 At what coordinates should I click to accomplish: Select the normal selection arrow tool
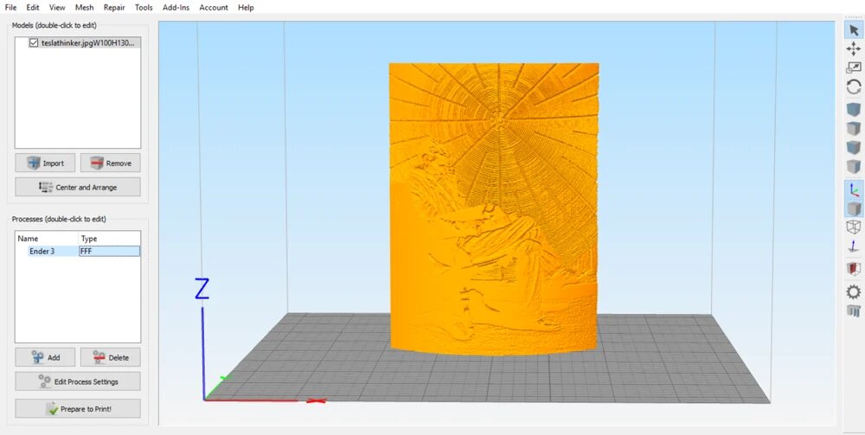point(854,29)
